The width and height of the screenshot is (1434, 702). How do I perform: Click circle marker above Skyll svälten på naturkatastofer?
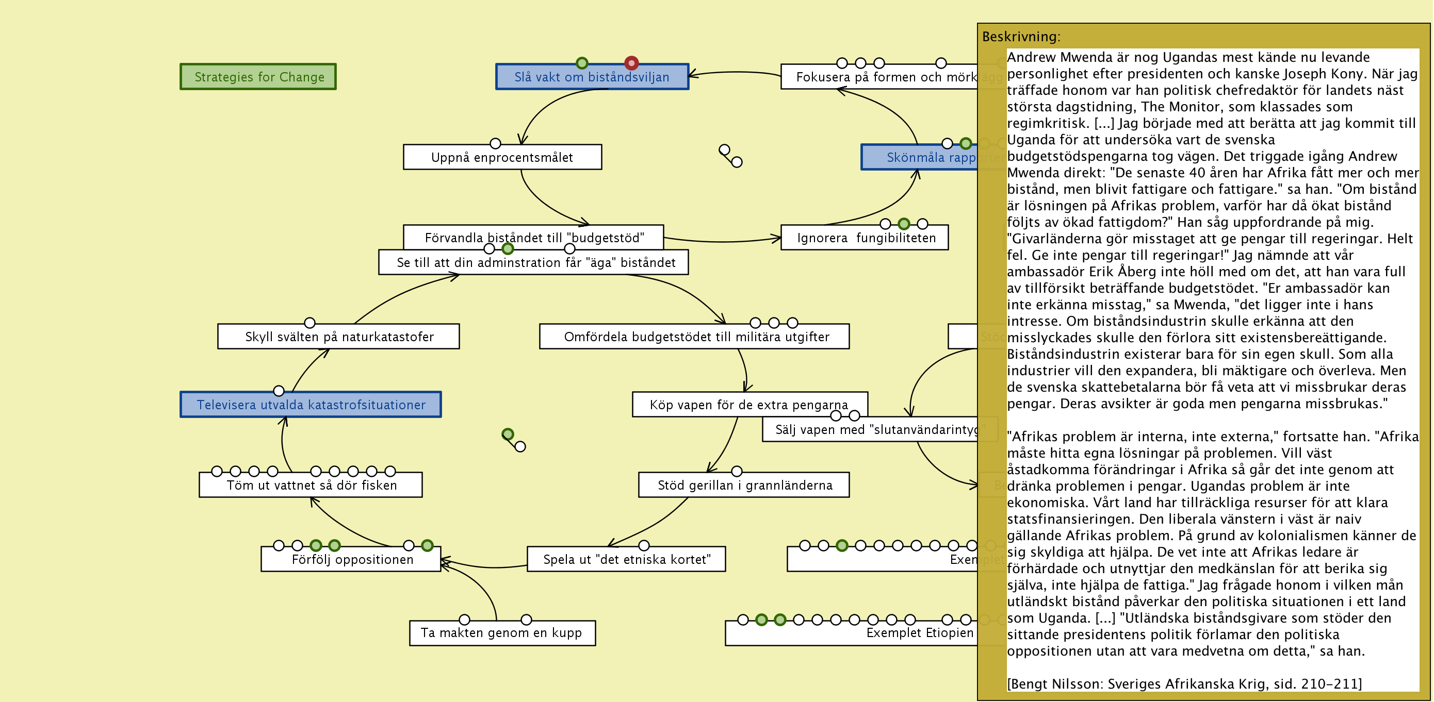tap(309, 323)
